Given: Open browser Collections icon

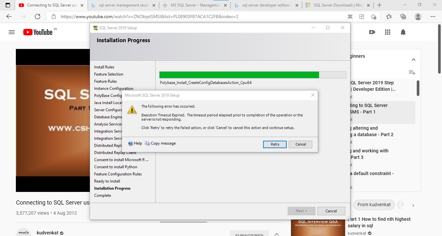Looking at the screenshot, I should coord(403,17).
